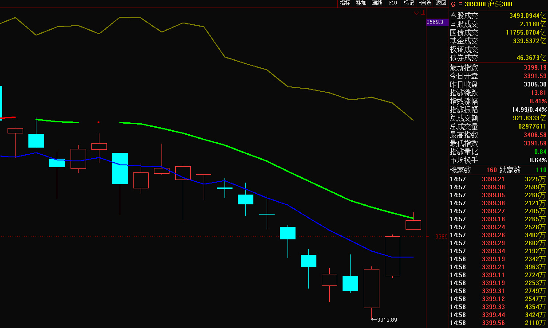The width and height of the screenshot is (548, 328).
Task: Open F10 company information
Action: click(393, 3)
